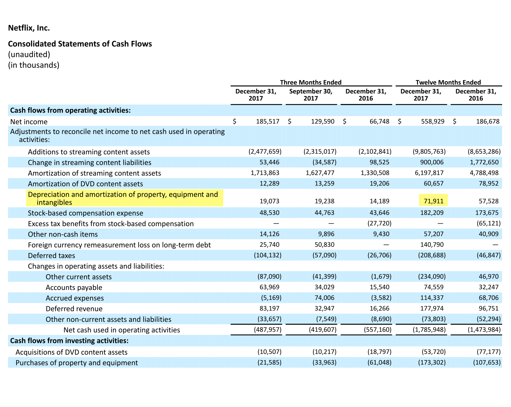The width and height of the screenshot is (511, 407).
Task: Click 'Other non-cash items' label
Action: 63,234
